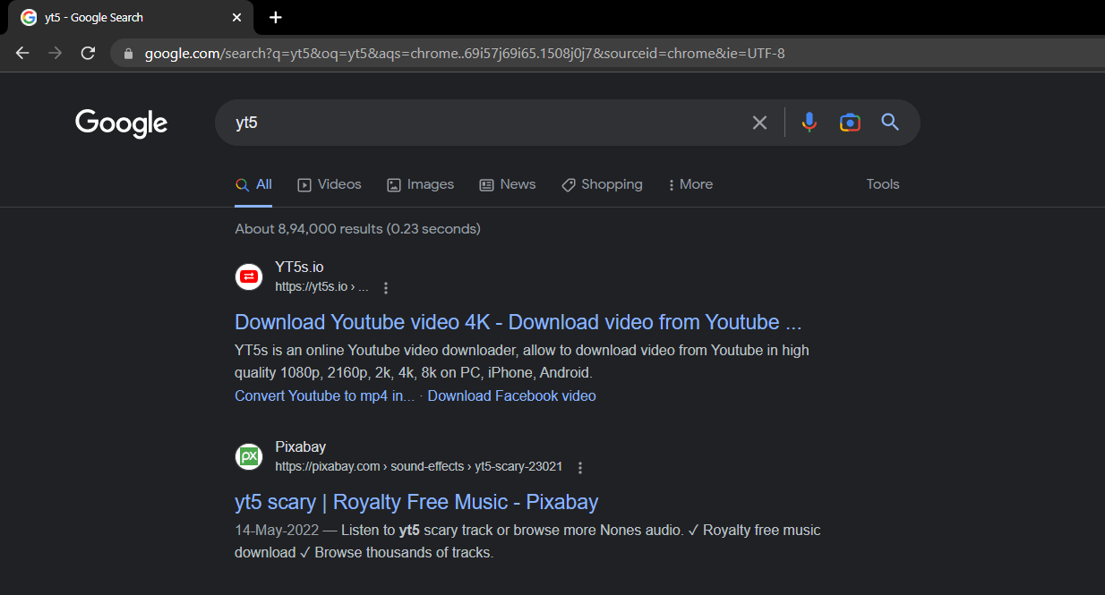Click the YT5s.io red favicon

249,276
